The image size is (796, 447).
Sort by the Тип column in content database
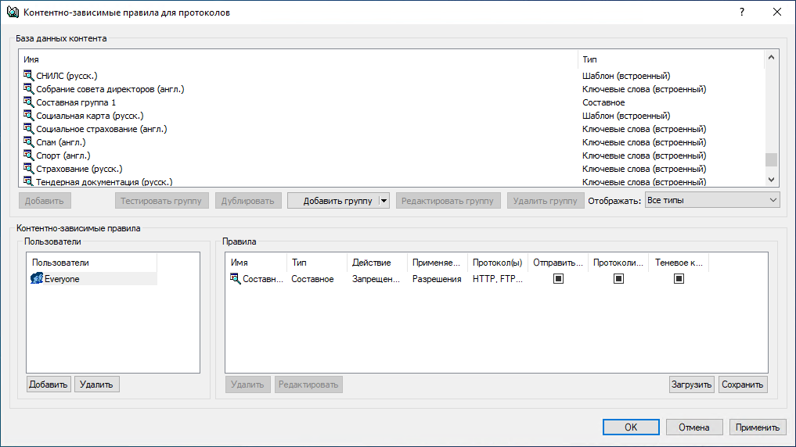coord(671,59)
